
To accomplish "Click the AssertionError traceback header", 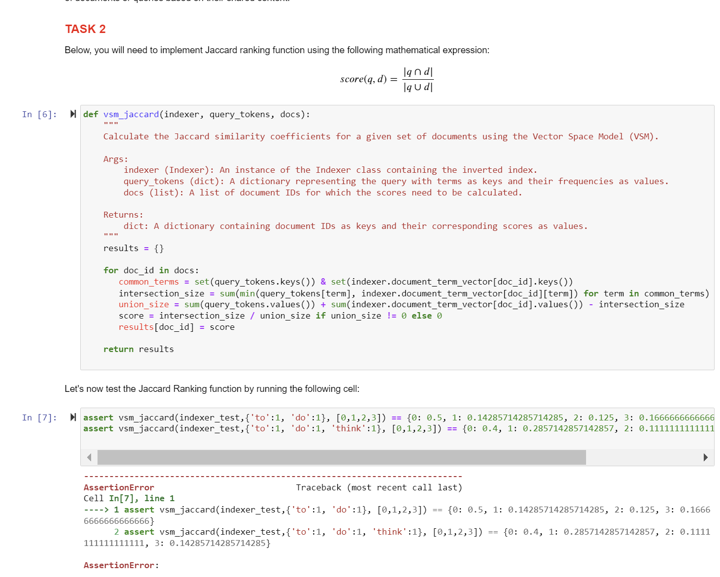I will 119,487.
